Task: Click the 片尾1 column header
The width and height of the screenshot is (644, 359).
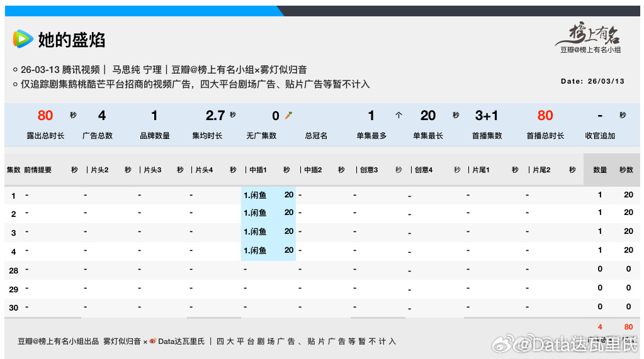Action: point(481,170)
